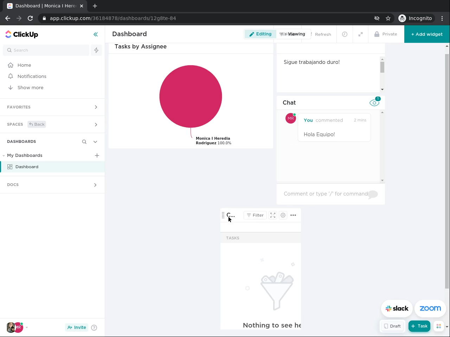
Task: Collapse the Dashboards section chevron
Action: coord(95,142)
